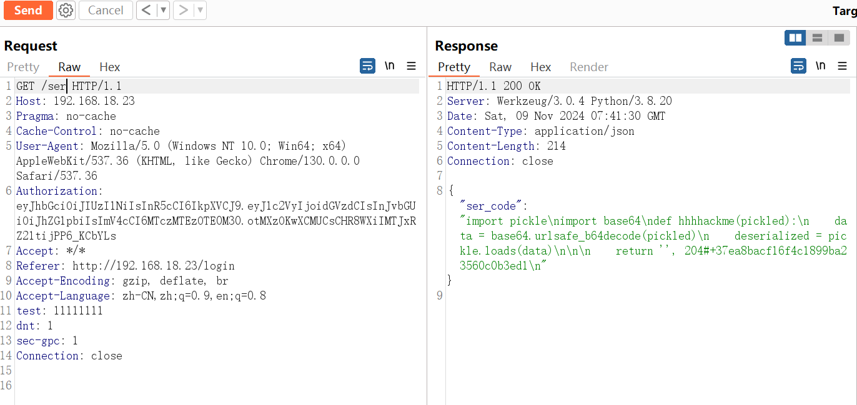
Task: Switch the Response view to Hex tab
Action: pos(540,67)
